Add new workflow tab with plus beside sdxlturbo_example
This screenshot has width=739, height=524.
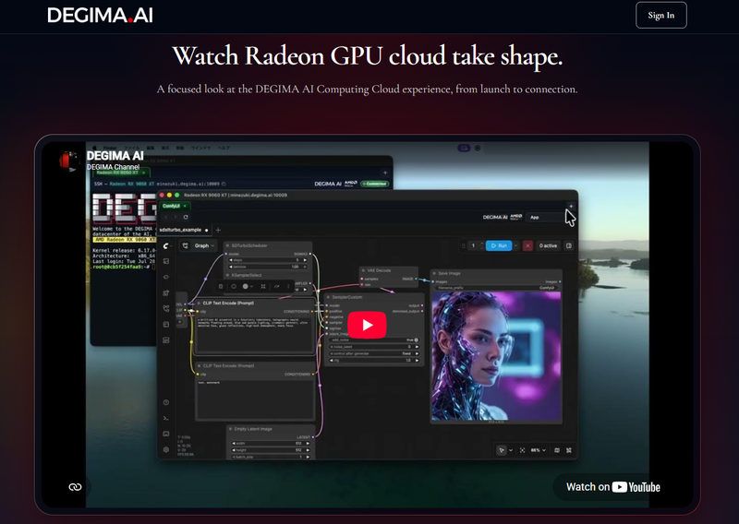coord(218,230)
